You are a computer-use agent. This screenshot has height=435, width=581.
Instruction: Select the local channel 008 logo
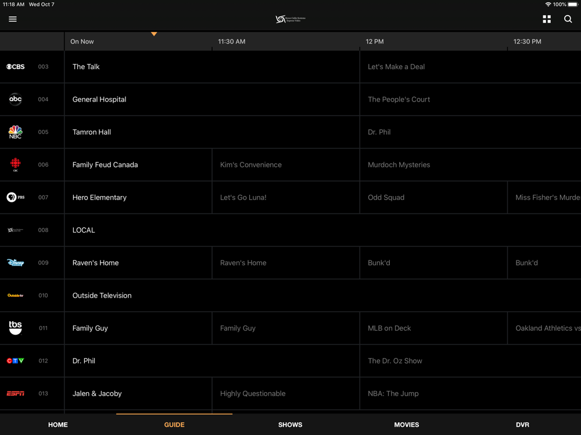[15, 230]
